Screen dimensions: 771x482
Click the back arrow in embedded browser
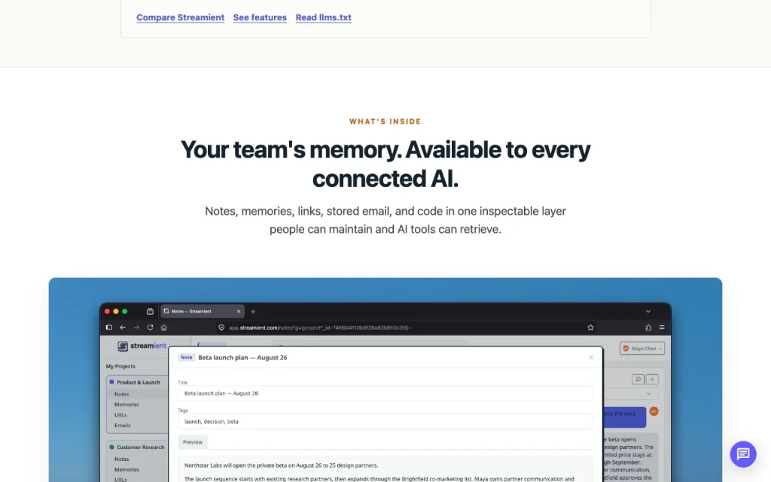tap(123, 328)
